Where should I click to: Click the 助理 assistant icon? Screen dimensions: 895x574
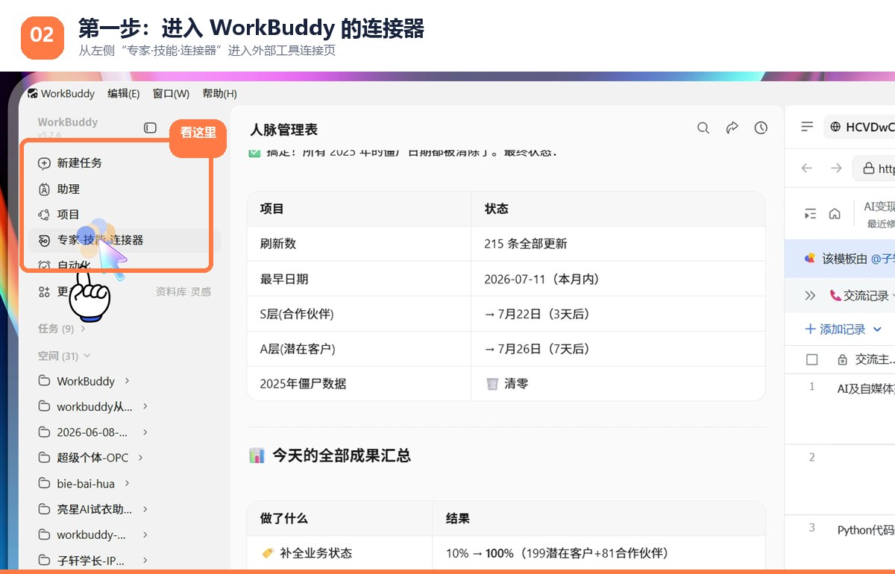pos(45,189)
